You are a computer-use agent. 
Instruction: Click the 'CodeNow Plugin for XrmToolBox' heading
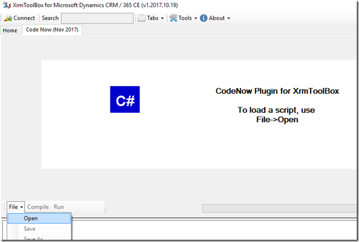(x=277, y=91)
